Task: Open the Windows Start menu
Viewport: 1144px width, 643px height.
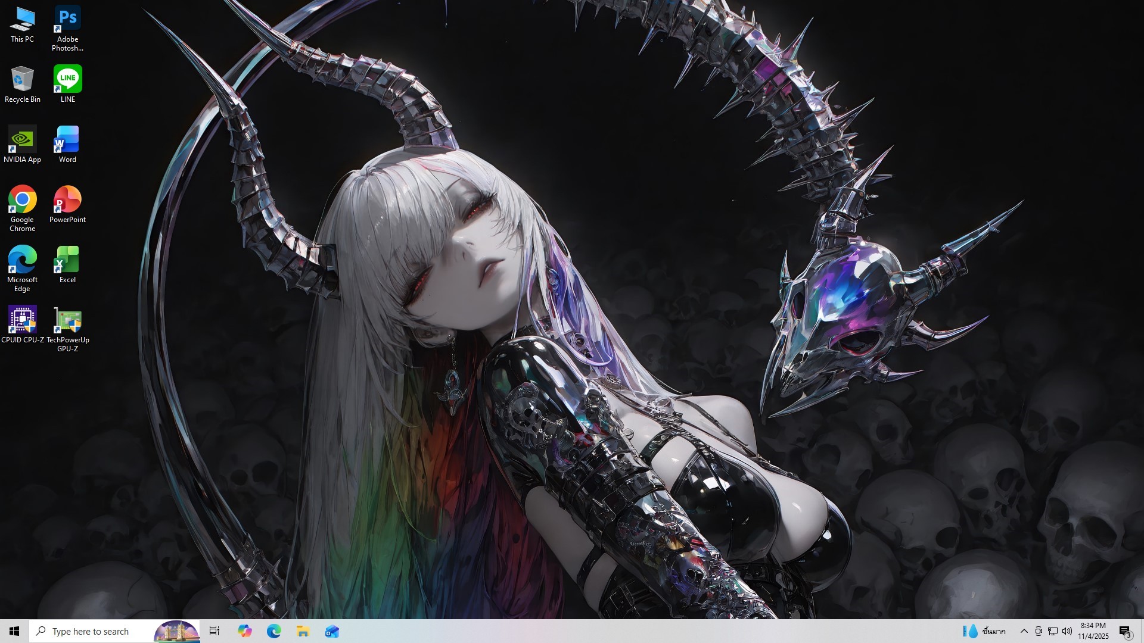Action: 14,631
